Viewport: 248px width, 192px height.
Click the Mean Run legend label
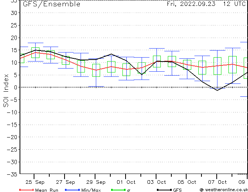click(x=47, y=190)
